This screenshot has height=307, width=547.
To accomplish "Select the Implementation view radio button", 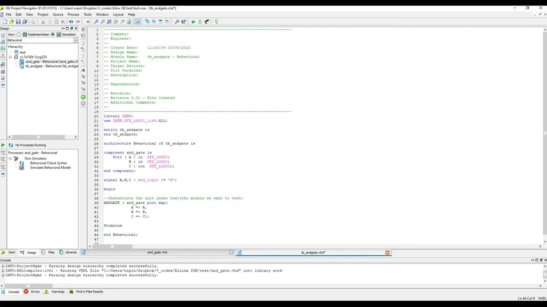I will pos(19,35).
